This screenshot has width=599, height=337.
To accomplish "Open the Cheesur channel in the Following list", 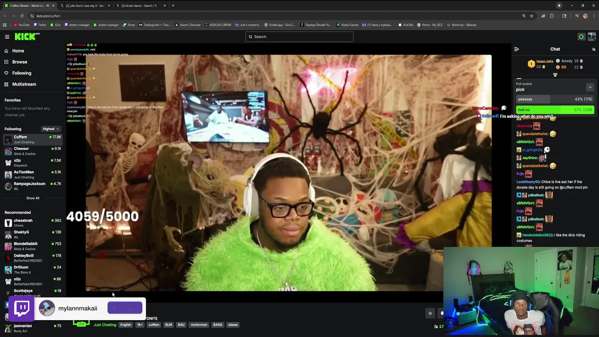I will [x=33, y=151].
